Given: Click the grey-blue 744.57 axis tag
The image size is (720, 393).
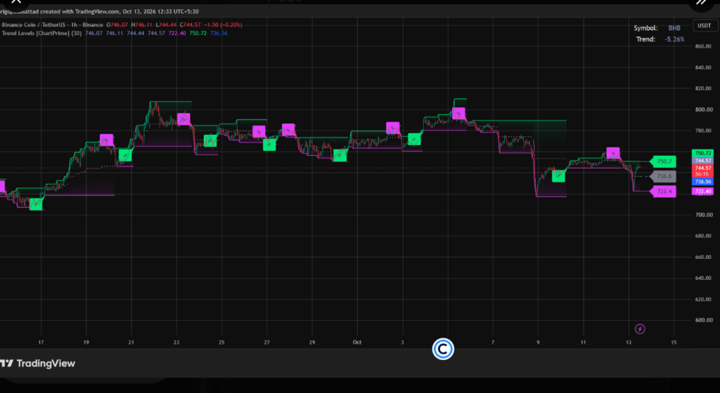Looking at the screenshot, I should pos(702,161).
